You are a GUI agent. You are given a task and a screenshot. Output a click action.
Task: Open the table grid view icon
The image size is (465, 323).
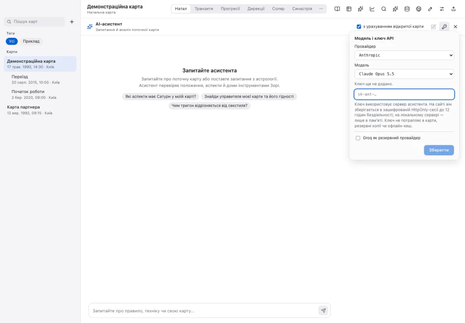349,9
